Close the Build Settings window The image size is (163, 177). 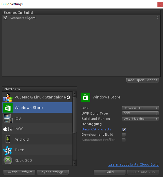click(x=160, y=4)
